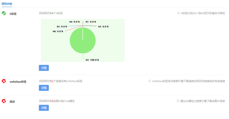Click the green checkmark icon beside h标签

4,13
